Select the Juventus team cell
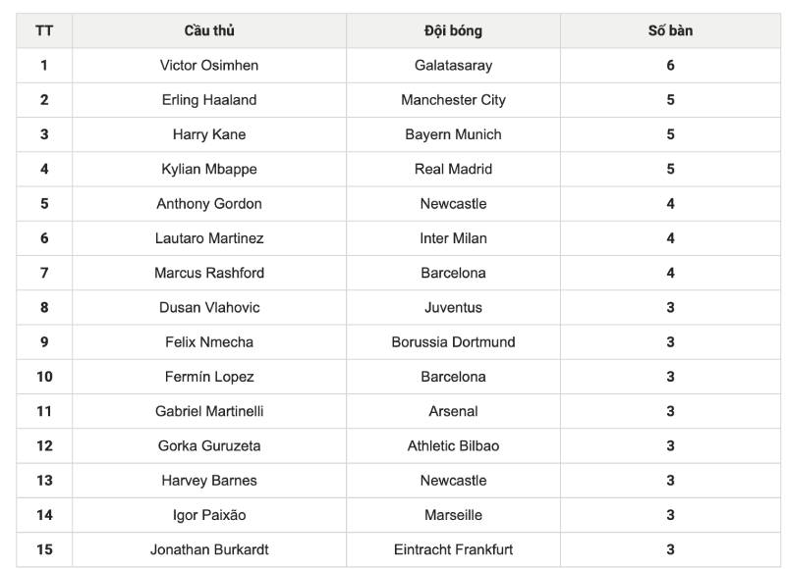 453,307
